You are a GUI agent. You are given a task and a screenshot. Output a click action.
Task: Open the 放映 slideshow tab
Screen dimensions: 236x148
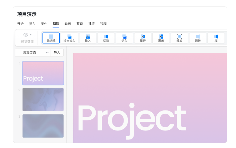coord(80,24)
